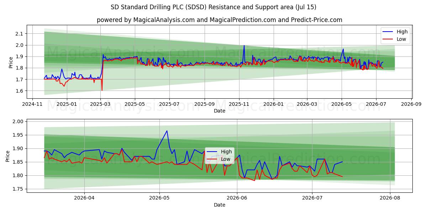427x213 pixels.
Task: Click the '1.90' price tick on the bottom chart
Action: tap(18, 148)
